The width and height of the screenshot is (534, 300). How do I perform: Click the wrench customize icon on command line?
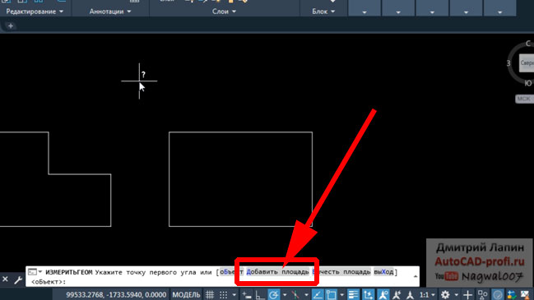pyautogui.click(x=18, y=279)
